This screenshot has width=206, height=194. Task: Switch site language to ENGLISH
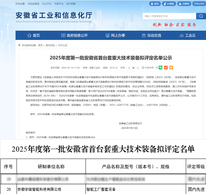point(199,4)
